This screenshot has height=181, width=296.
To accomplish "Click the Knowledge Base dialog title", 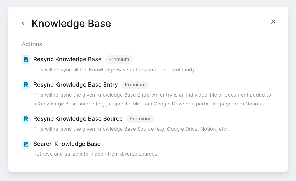I will coord(71,24).
